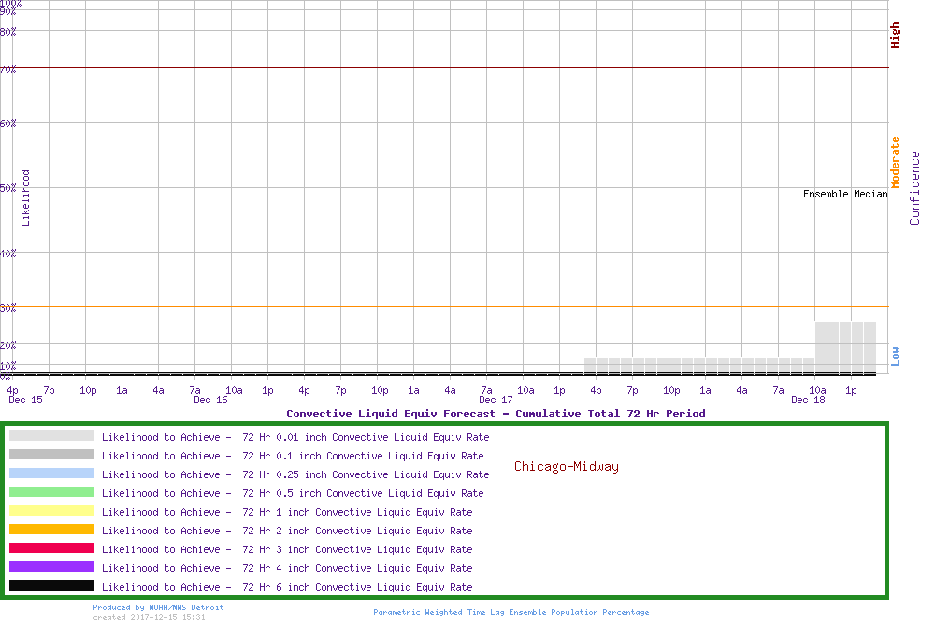Click the red 3 inch legend swatch

tap(51, 548)
